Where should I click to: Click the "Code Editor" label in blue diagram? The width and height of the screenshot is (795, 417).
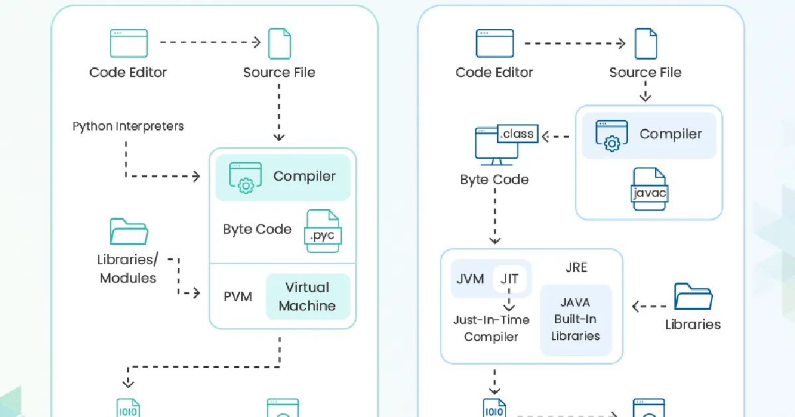point(494,72)
